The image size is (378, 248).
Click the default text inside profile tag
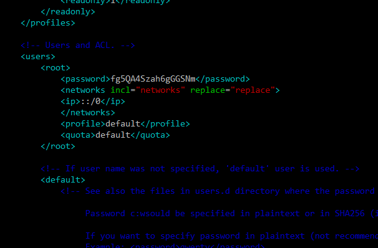[x=123, y=124]
